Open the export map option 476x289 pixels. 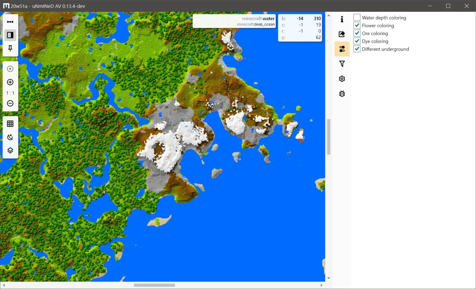pos(342,34)
